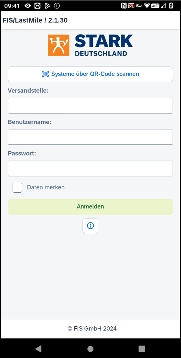Tap the eye icon in status bar
The height and width of the screenshot is (358, 181).
point(28,6)
